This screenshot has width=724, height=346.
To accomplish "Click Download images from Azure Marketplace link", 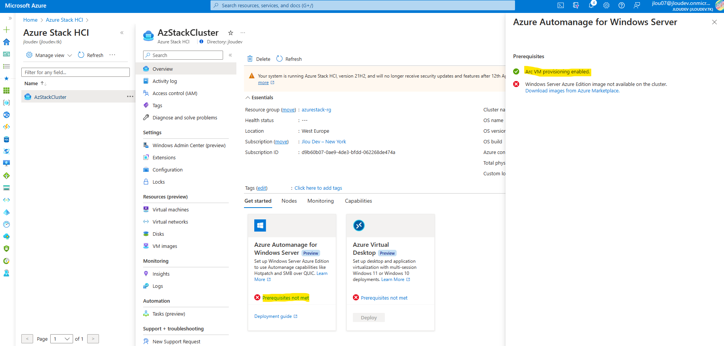I will (x=573, y=91).
